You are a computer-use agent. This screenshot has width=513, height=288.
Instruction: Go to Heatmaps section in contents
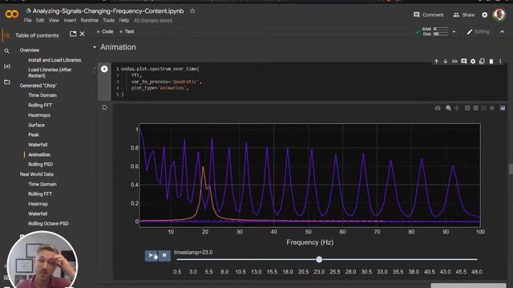(x=39, y=115)
